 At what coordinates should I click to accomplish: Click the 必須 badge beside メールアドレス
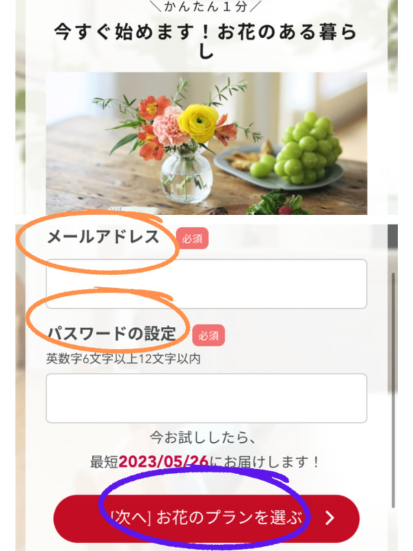[192, 238]
